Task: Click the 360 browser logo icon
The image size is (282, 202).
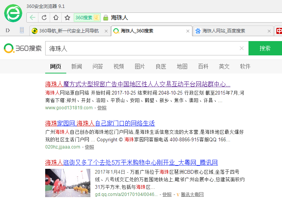Action: point(13,13)
